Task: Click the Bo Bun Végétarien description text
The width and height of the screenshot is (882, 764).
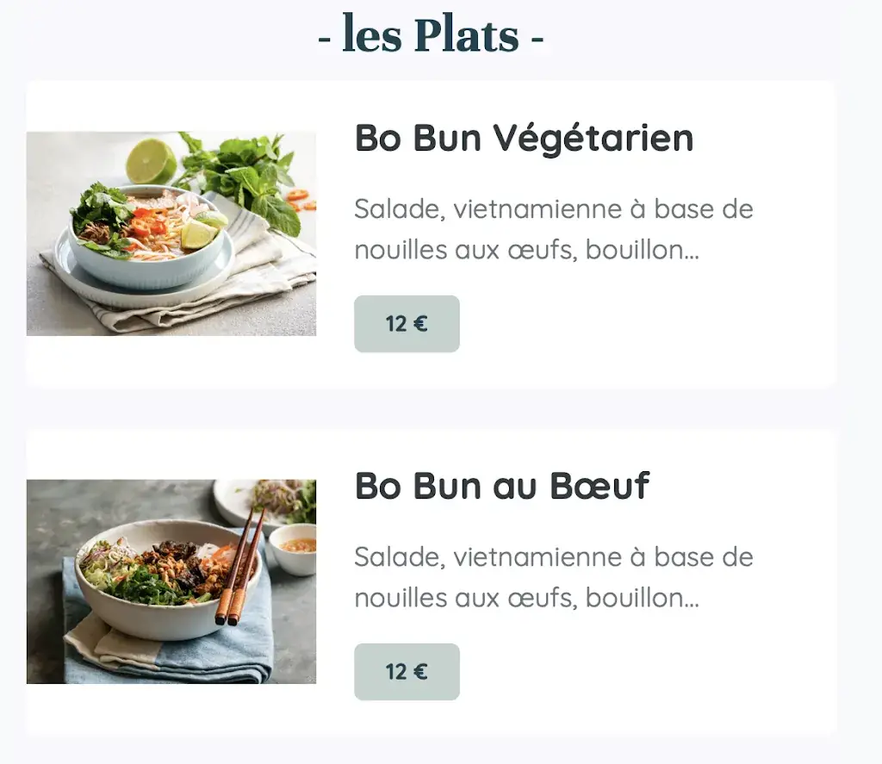Action: pyautogui.click(x=553, y=229)
